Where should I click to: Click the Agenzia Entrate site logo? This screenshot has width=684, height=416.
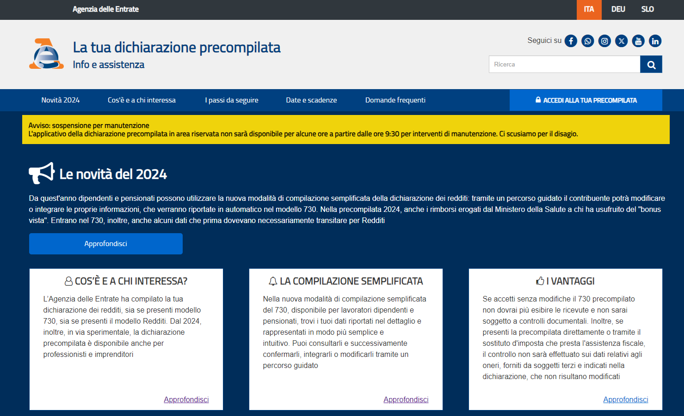tap(46, 54)
